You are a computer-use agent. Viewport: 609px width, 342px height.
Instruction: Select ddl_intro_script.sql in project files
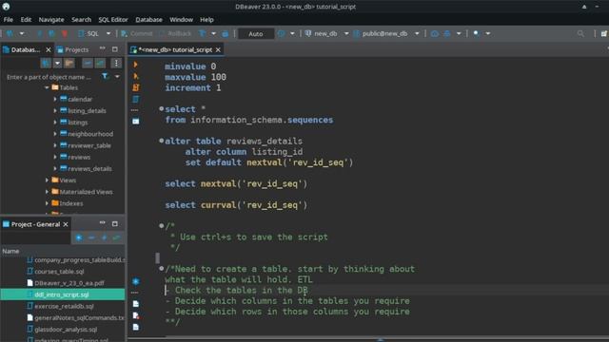tap(62, 294)
